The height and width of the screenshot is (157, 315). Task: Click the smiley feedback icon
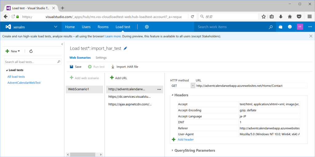[x=290, y=27]
